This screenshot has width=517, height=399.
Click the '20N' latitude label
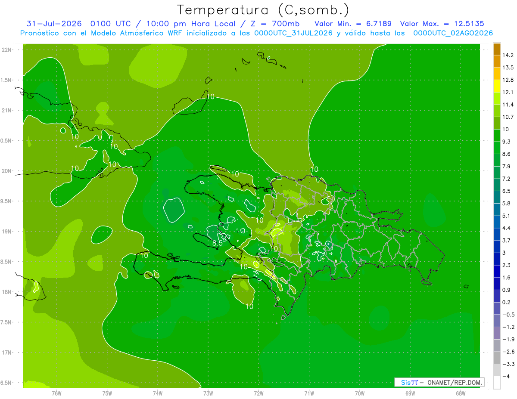[6, 171]
